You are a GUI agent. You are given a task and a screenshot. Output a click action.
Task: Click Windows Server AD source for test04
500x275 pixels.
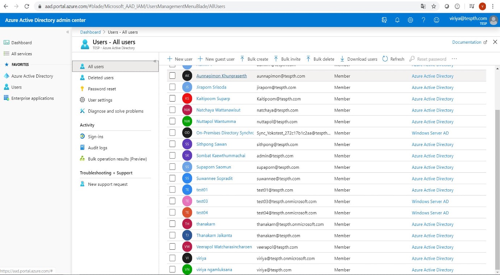pyautogui.click(x=430, y=213)
